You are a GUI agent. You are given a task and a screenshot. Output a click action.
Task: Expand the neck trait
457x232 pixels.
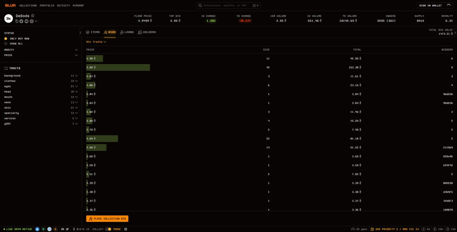pyautogui.click(x=41, y=102)
